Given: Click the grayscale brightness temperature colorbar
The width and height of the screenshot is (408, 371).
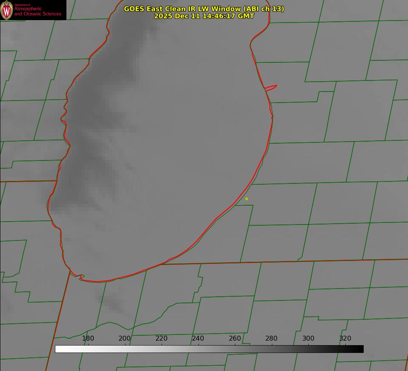Looking at the screenshot, I should click(x=209, y=349).
